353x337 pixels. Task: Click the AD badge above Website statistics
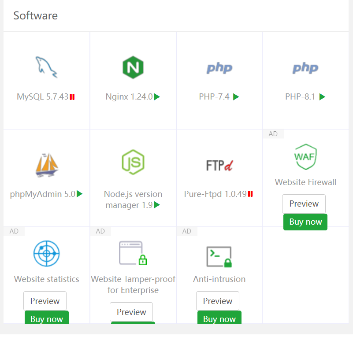14,231
